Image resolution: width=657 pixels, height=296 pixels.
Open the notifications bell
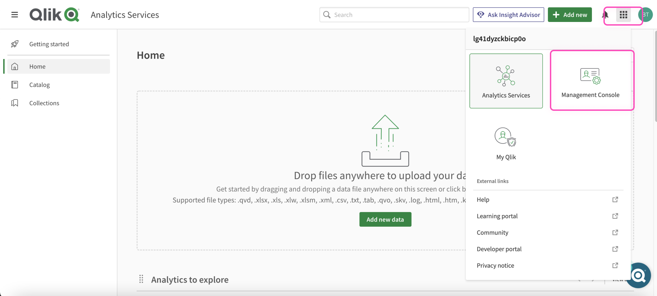(x=605, y=15)
